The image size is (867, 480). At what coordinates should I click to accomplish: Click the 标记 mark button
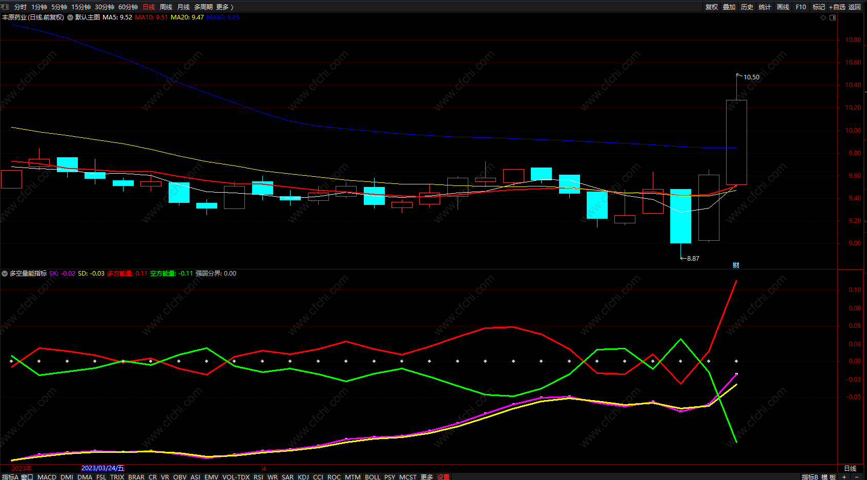tap(819, 7)
